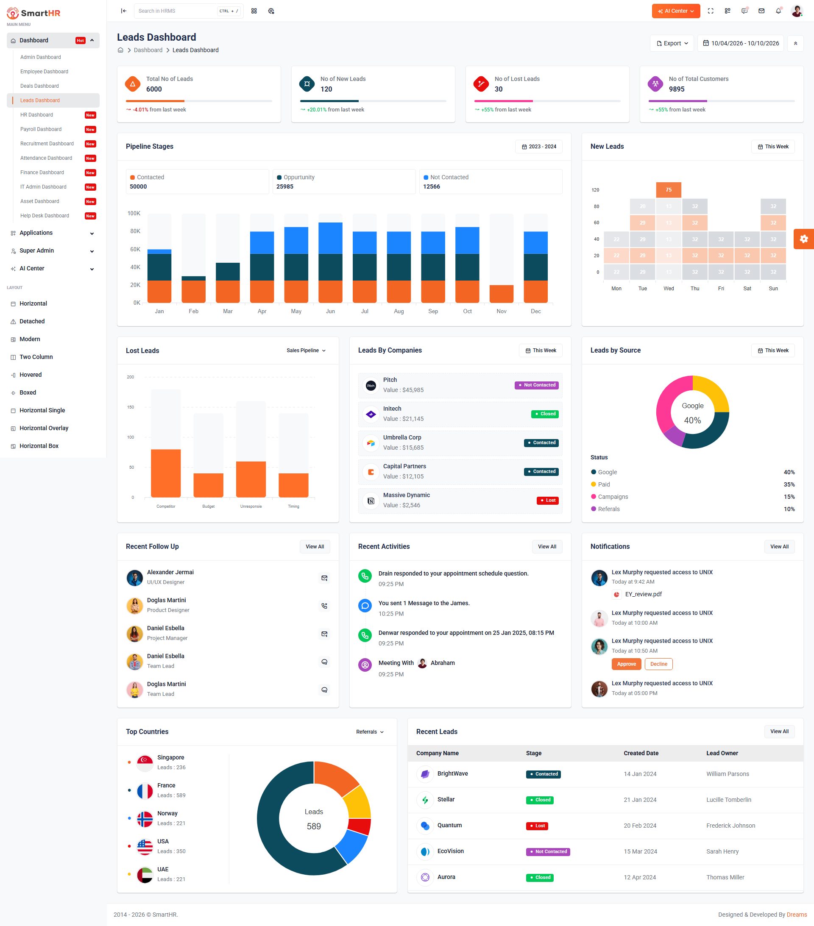This screenshot has height=926, width=814.
Task: Click the search in HRMS field
Action: click(189, 11)
